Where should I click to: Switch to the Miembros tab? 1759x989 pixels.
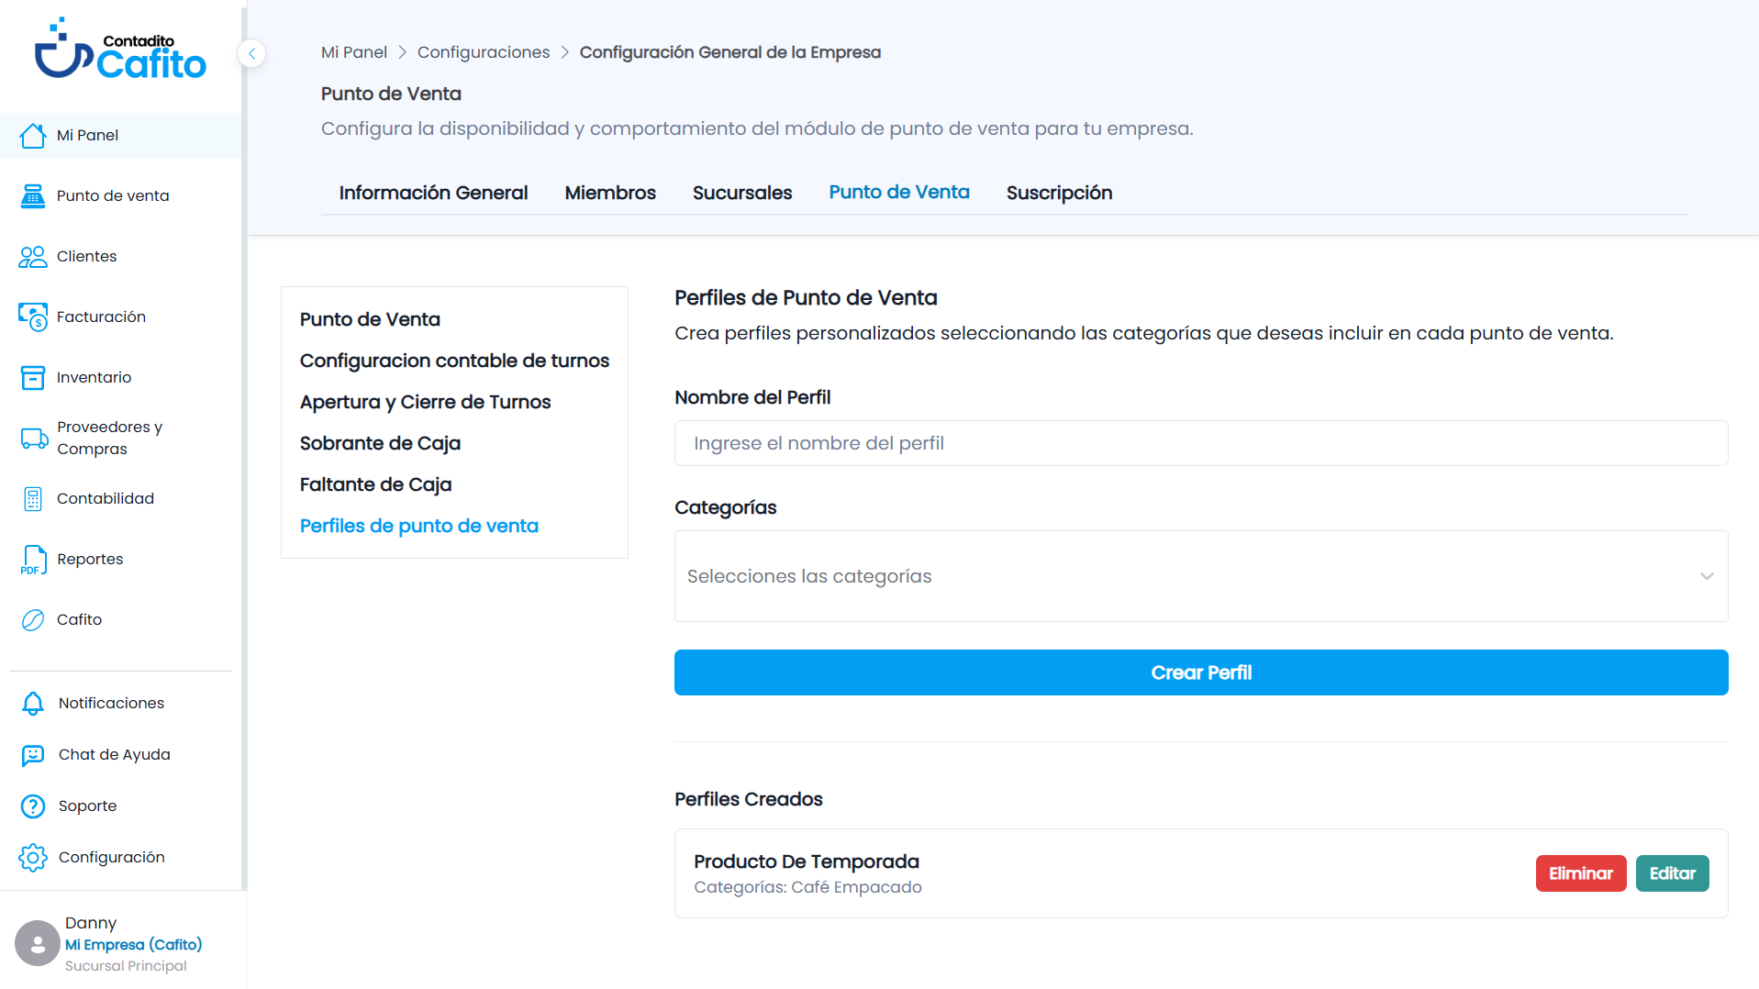coord(610,193)
